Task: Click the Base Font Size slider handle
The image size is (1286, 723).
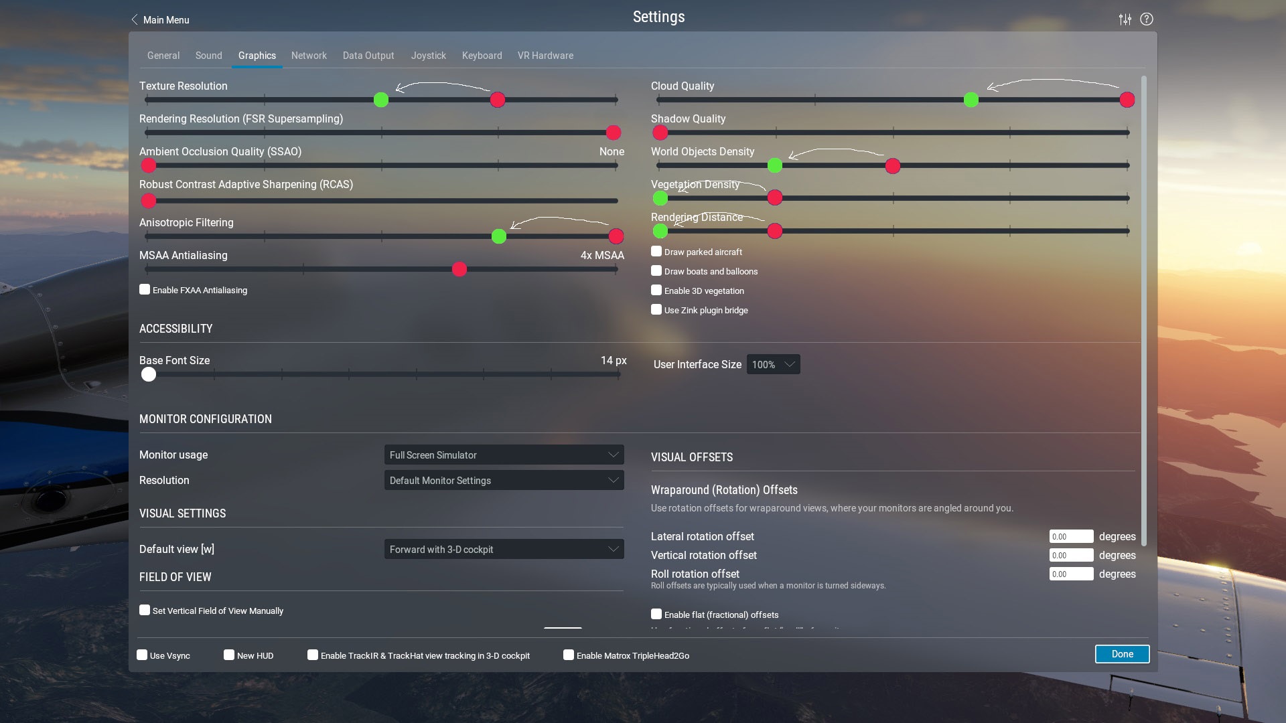Action: [149, 374]
